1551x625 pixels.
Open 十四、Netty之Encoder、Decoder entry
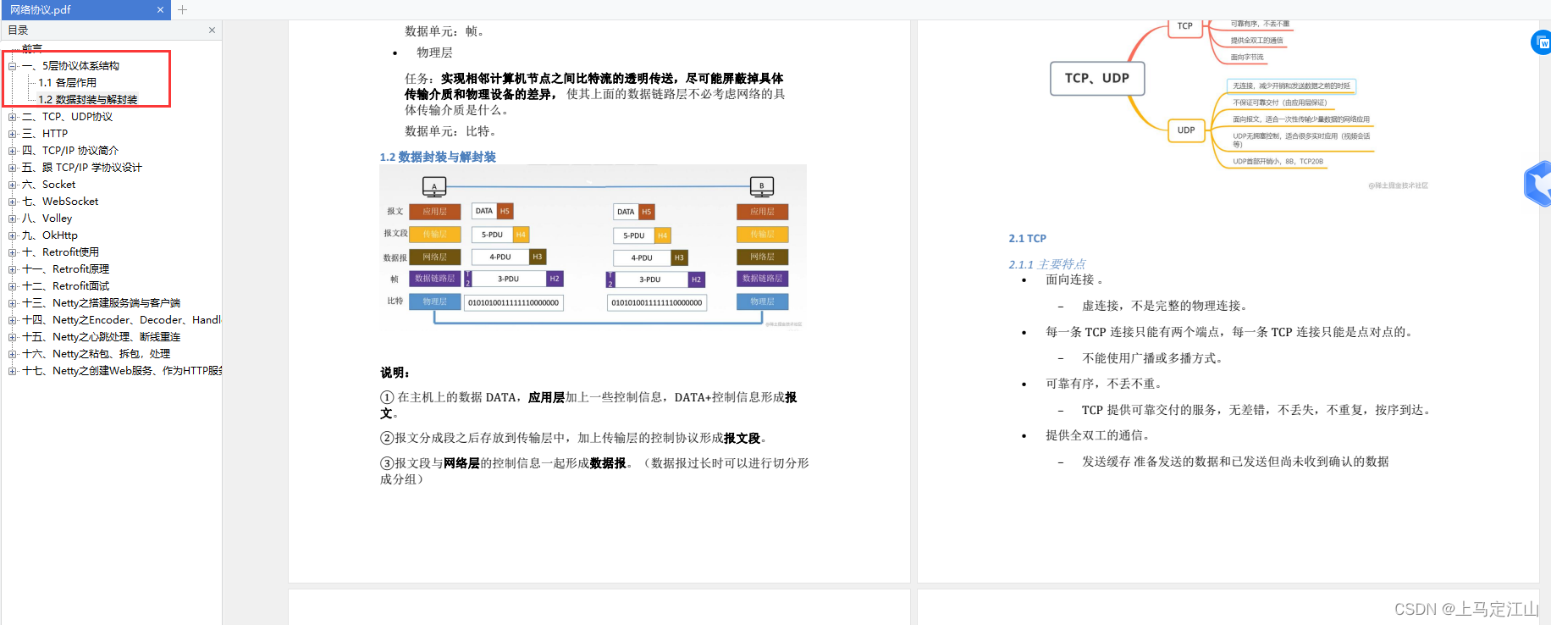121,320
